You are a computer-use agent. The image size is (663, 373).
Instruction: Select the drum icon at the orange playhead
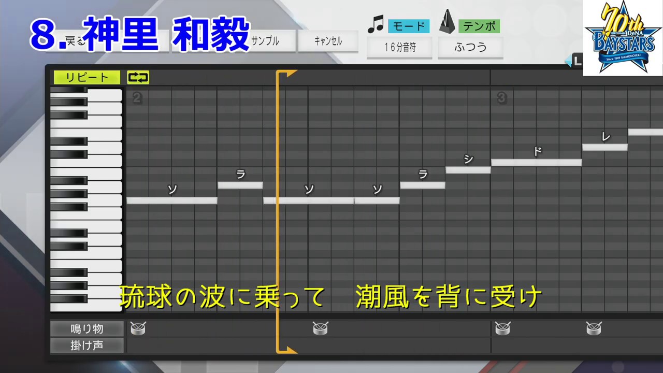321,328
